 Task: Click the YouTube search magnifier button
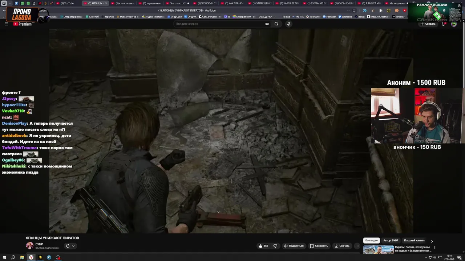point(276,24)
